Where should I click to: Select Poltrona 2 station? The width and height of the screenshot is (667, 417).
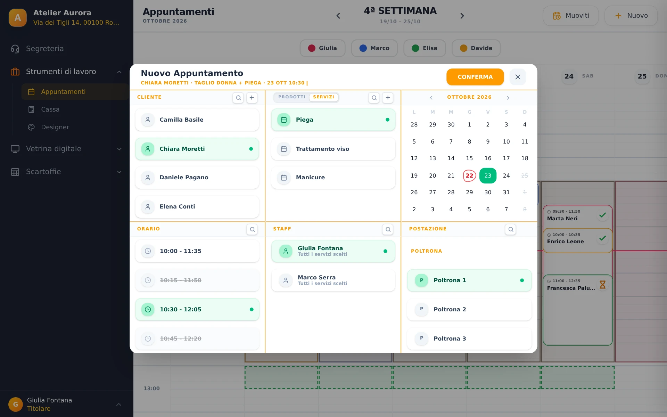469,309
